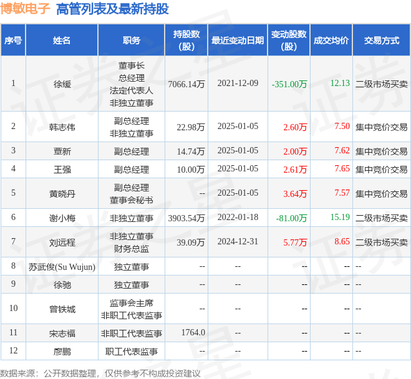The height and width of the screenshot is (379, 411).
Task: Click the 姓名 column header
Action: [x=62, y=41]
